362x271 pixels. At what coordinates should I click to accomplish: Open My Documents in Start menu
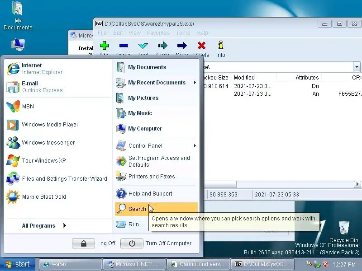point(156,67)
